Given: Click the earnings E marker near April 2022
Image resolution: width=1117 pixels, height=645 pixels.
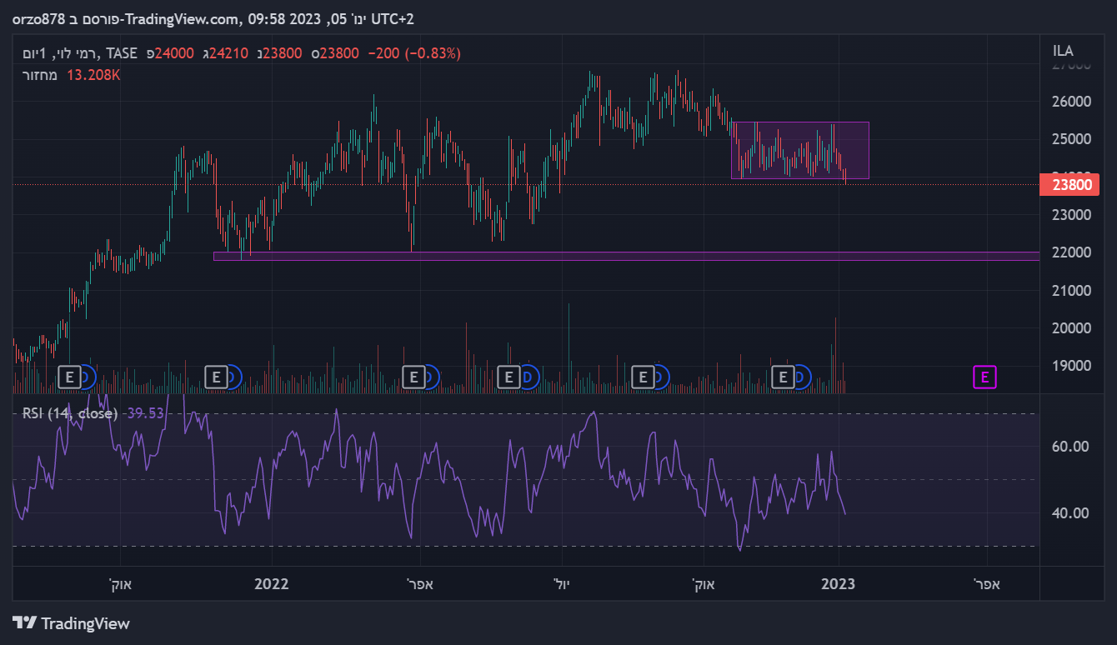Looking at the screenshot, I should click(x=413, y=377).
